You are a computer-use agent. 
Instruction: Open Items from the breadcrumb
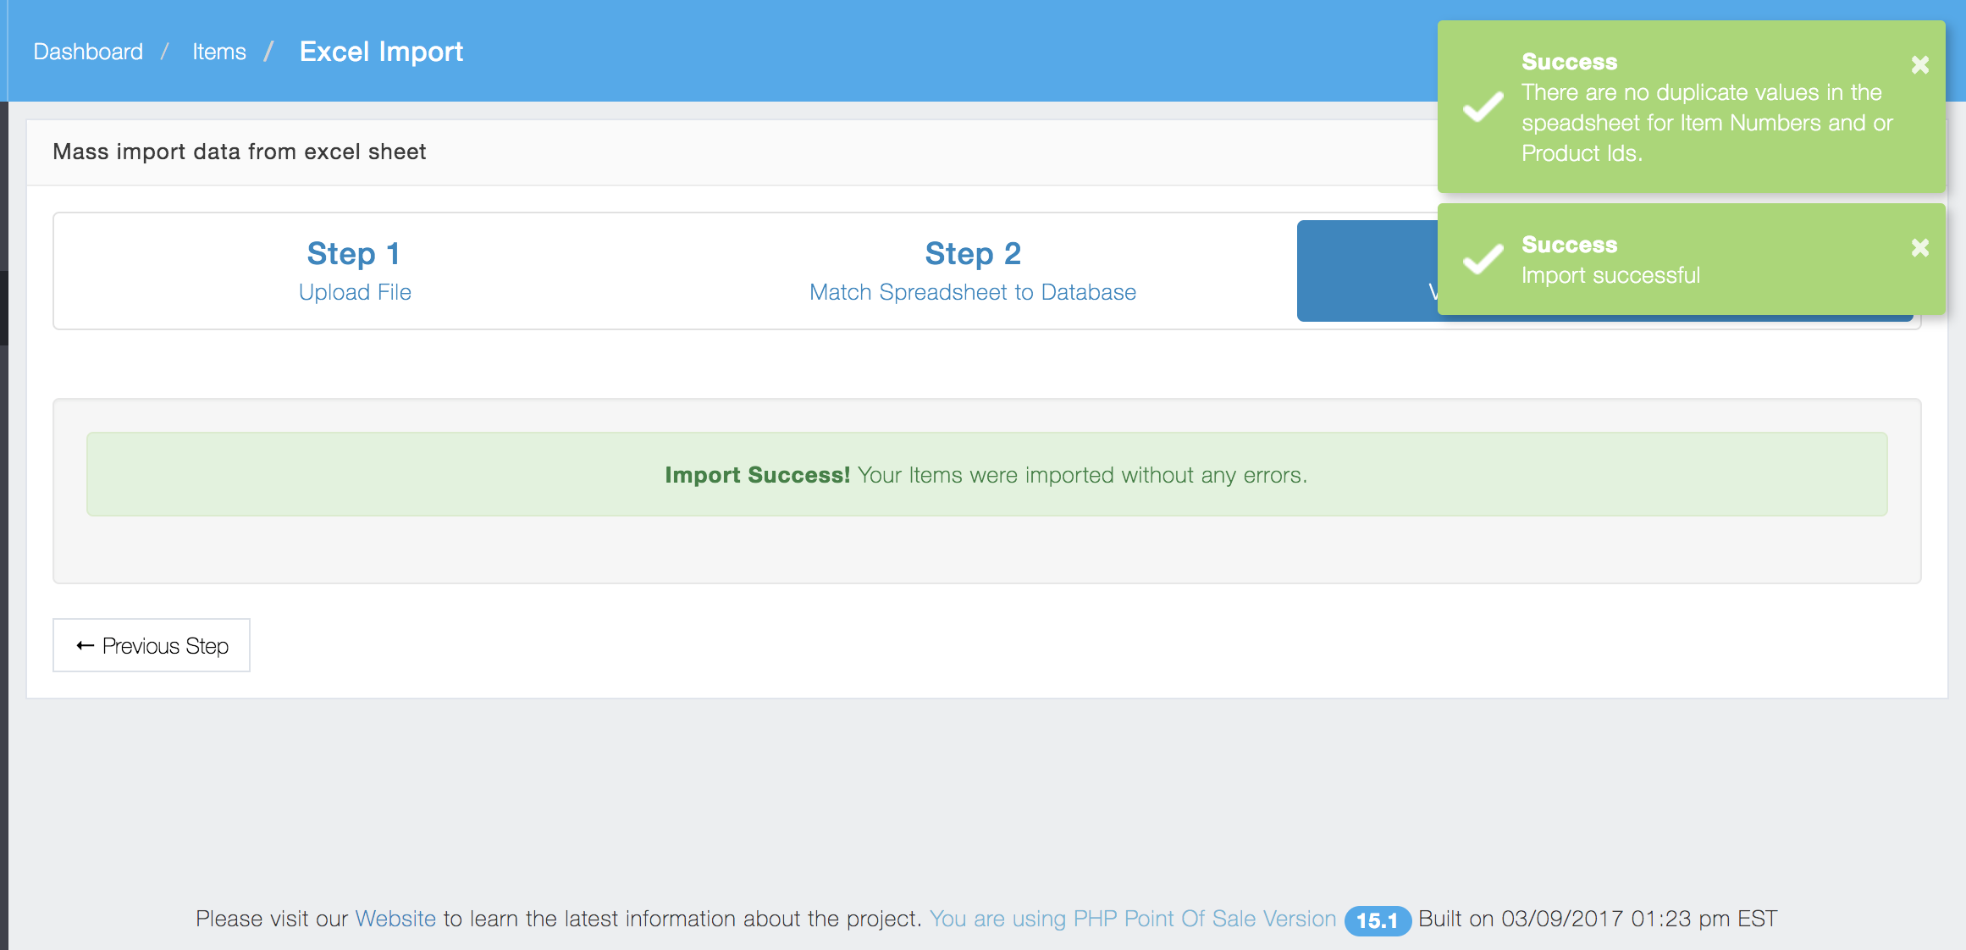(x=218, y=52)
